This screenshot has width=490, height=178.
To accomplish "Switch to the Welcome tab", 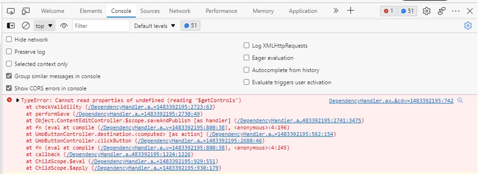I will point(53,11).
